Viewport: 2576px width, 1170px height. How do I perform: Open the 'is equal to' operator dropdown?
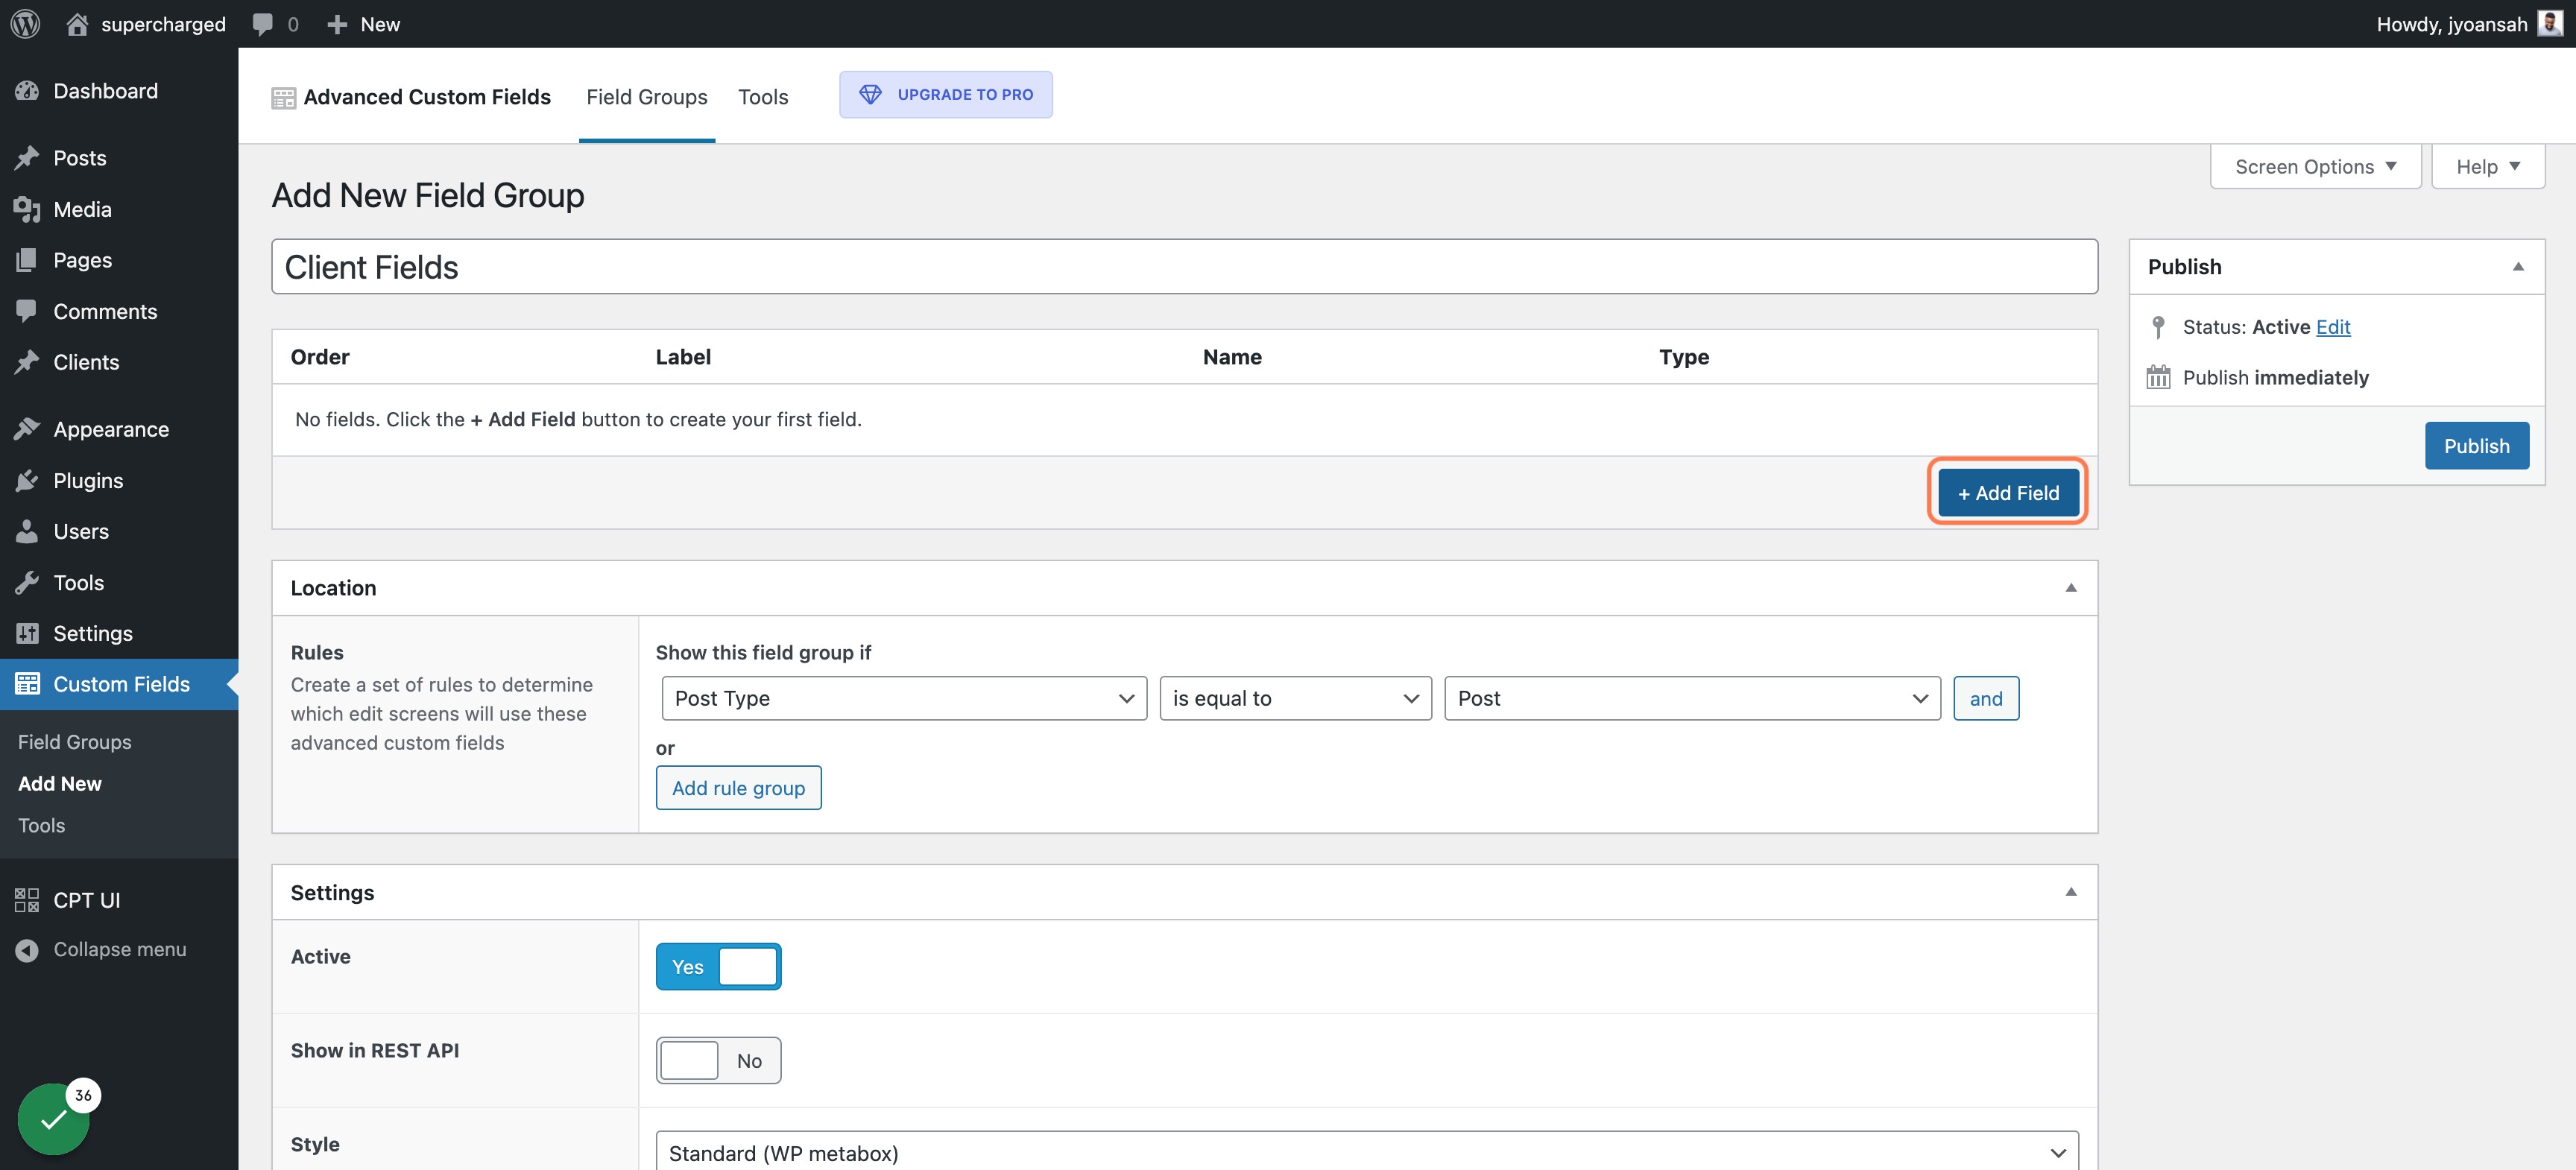click(1295, 698)
